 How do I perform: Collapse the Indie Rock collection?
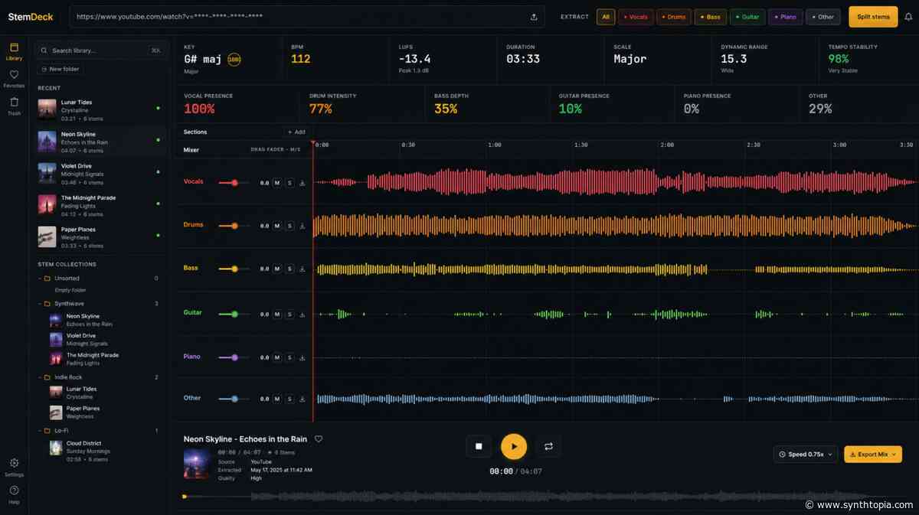39,377
